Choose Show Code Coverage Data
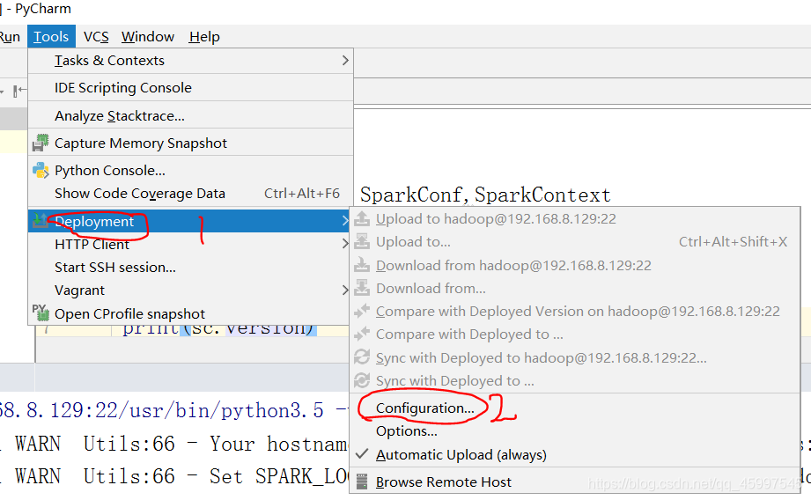Screen dimensions: 811x500 click(x=190, y=194)
